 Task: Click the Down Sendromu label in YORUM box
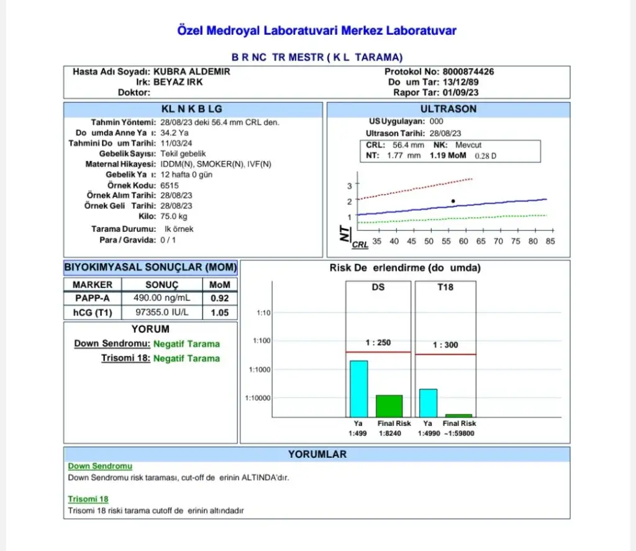tap(112, 344)
